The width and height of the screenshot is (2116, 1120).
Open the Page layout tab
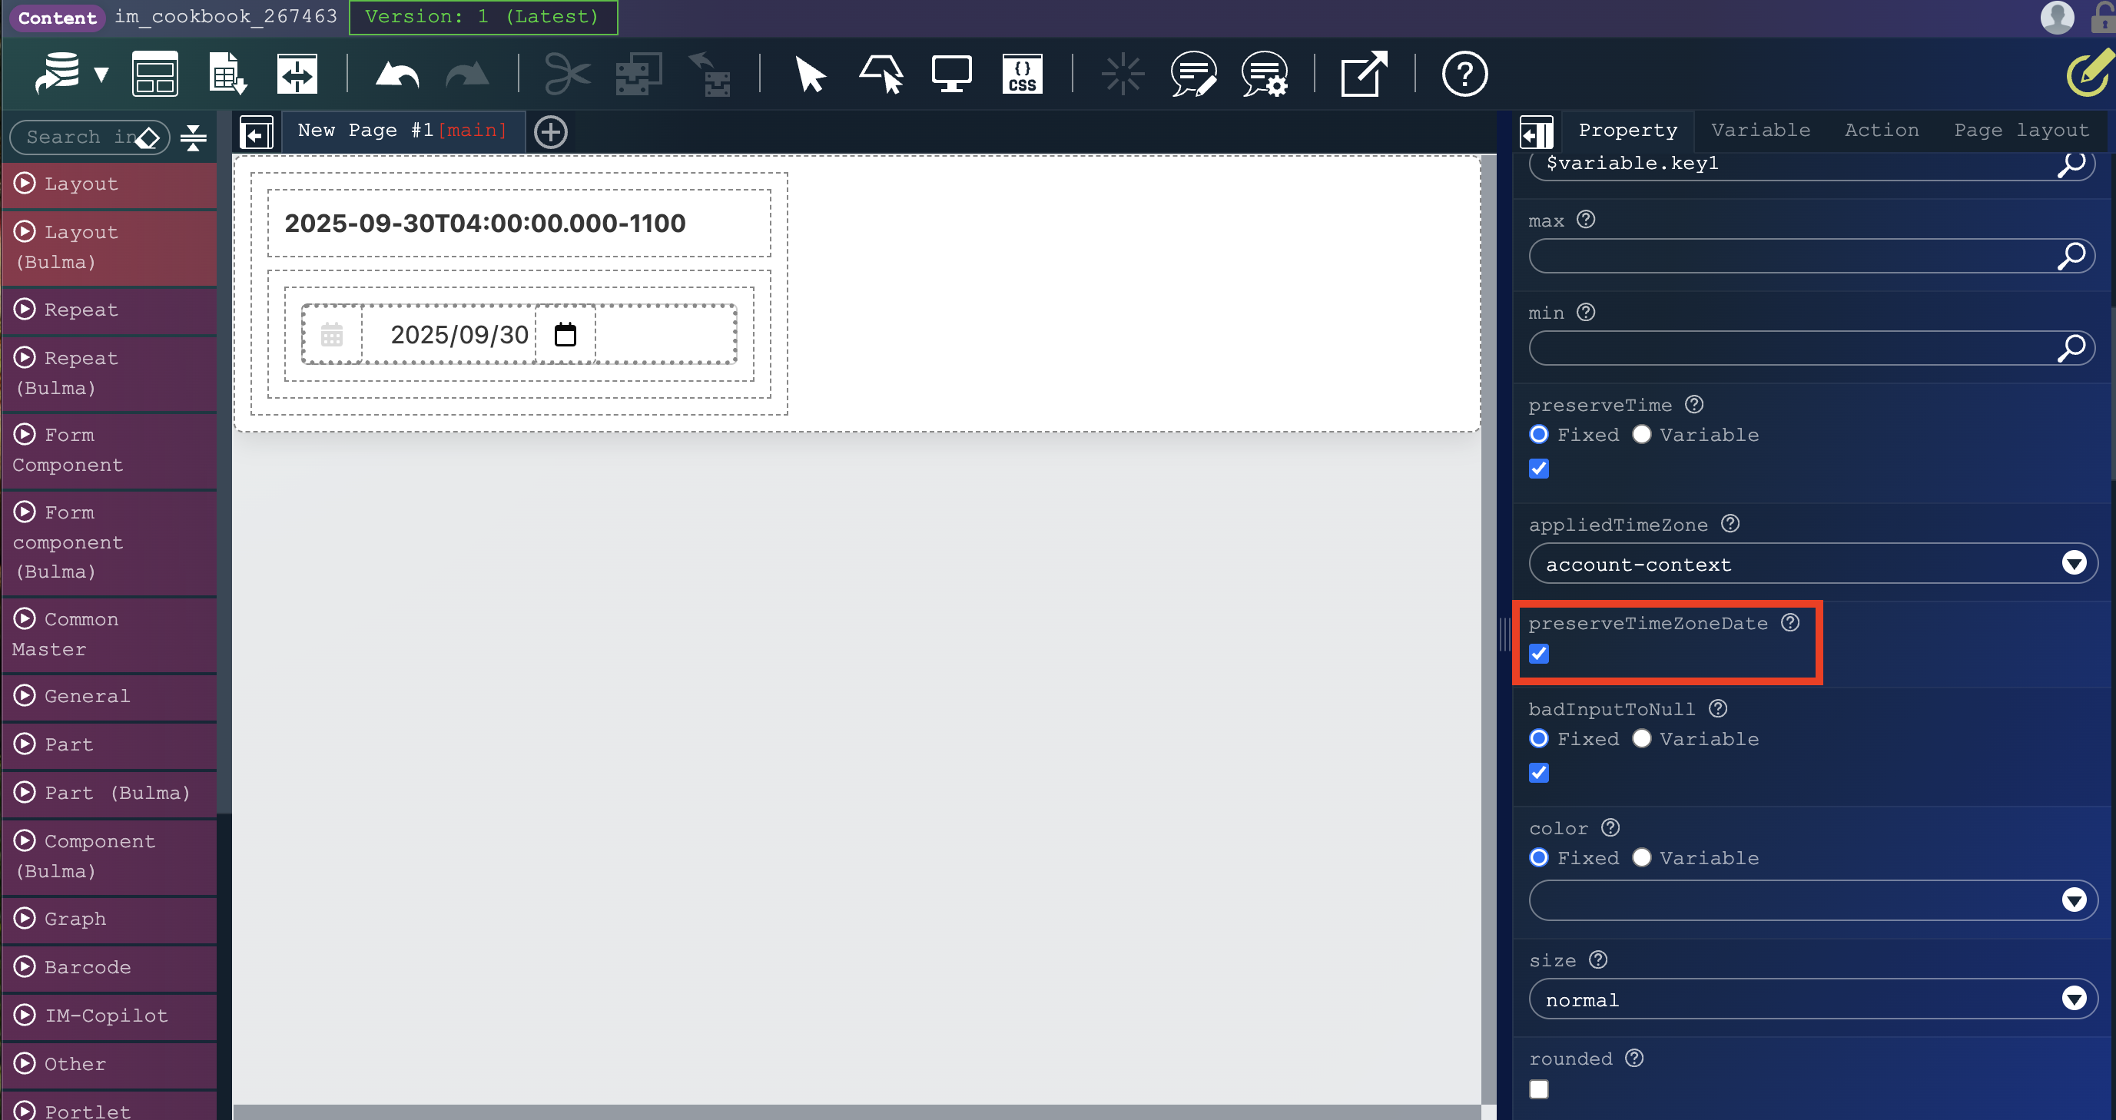pyautogui.click(x=2021, y=131)
